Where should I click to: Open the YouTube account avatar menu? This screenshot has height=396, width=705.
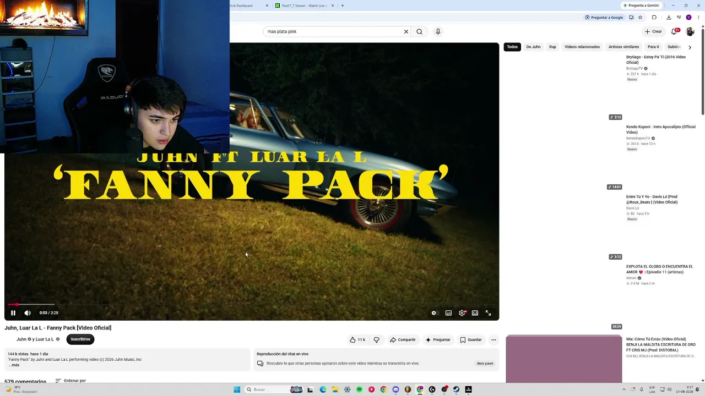pos(690,31)
